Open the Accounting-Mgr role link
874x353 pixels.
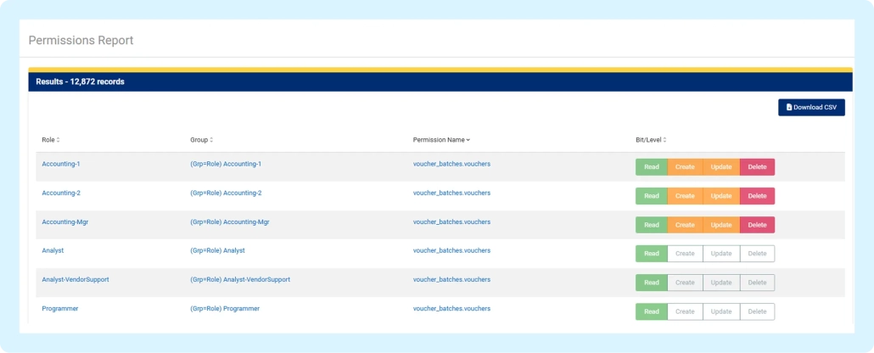coord(64,222)
